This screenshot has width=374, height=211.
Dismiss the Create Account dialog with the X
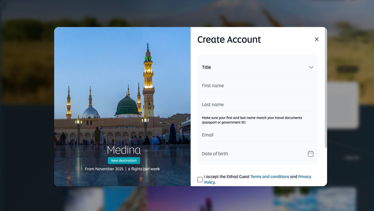tap(317, 39)
